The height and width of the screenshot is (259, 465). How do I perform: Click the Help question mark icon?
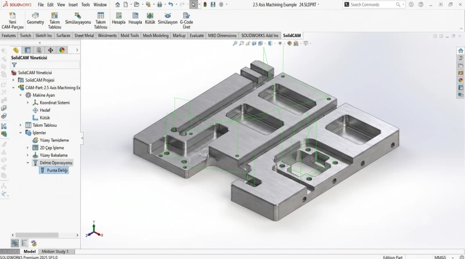(x=421, y=5)
